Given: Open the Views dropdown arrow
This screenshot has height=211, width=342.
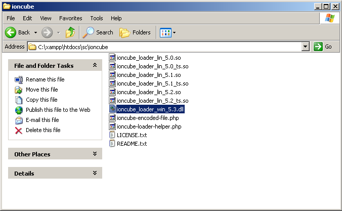Looking at the screenshot, I should [175, 32].
